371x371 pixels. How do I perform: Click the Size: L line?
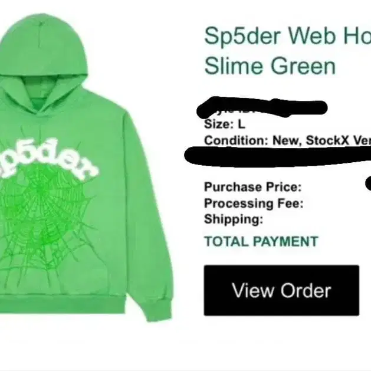pos(225,124)
